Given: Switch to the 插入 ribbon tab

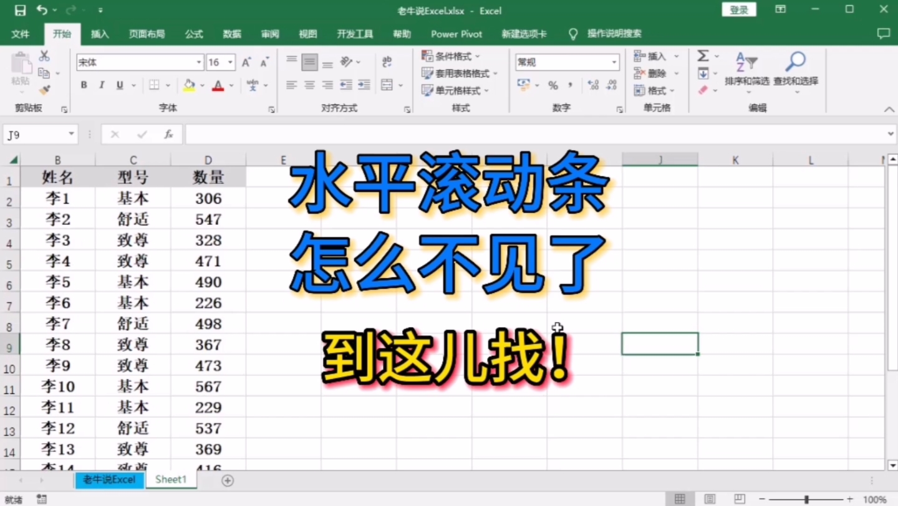Looking at the screenshot, I should (99, 34).
